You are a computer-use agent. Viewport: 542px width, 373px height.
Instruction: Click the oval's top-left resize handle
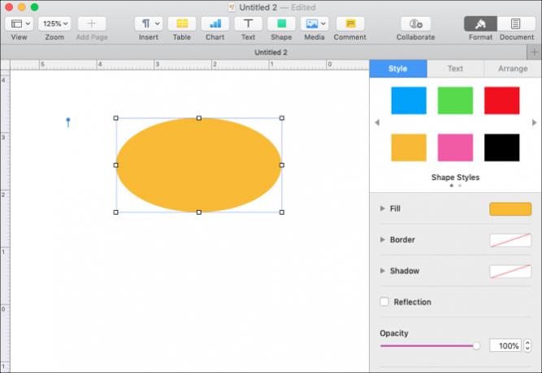116,118
